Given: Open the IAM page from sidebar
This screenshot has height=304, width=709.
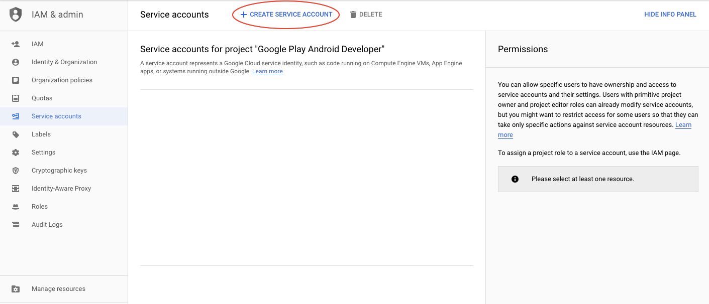Looking at the screenshot, I should pyautogui.click(x=64, y=44).
